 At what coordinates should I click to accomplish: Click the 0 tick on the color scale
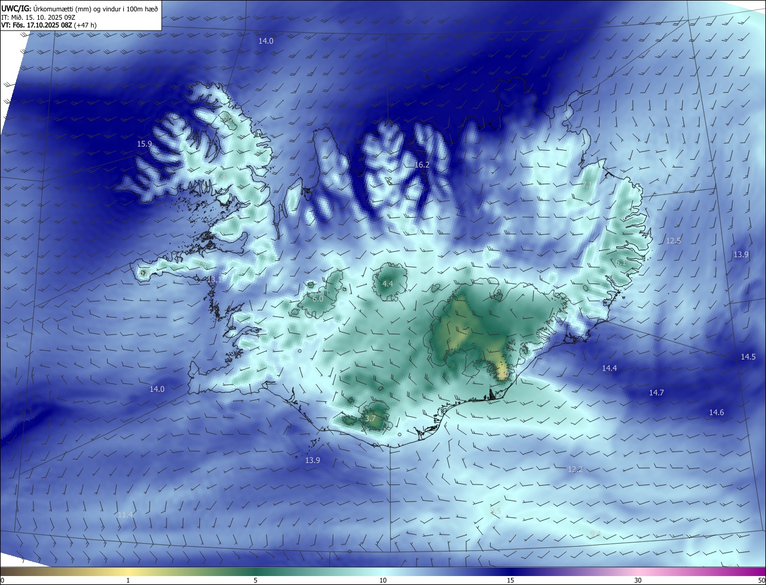coord(2,580)
